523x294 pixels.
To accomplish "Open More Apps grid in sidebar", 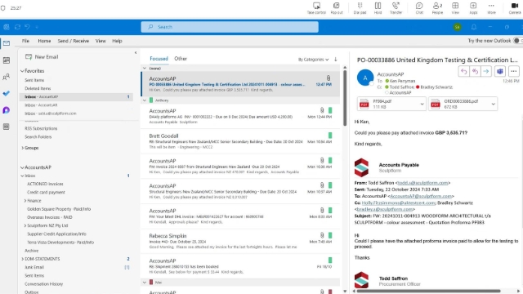I will (7, 127).
